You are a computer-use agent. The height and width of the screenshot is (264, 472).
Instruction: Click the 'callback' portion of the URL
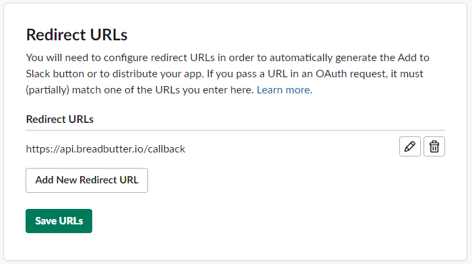(166, 149)
